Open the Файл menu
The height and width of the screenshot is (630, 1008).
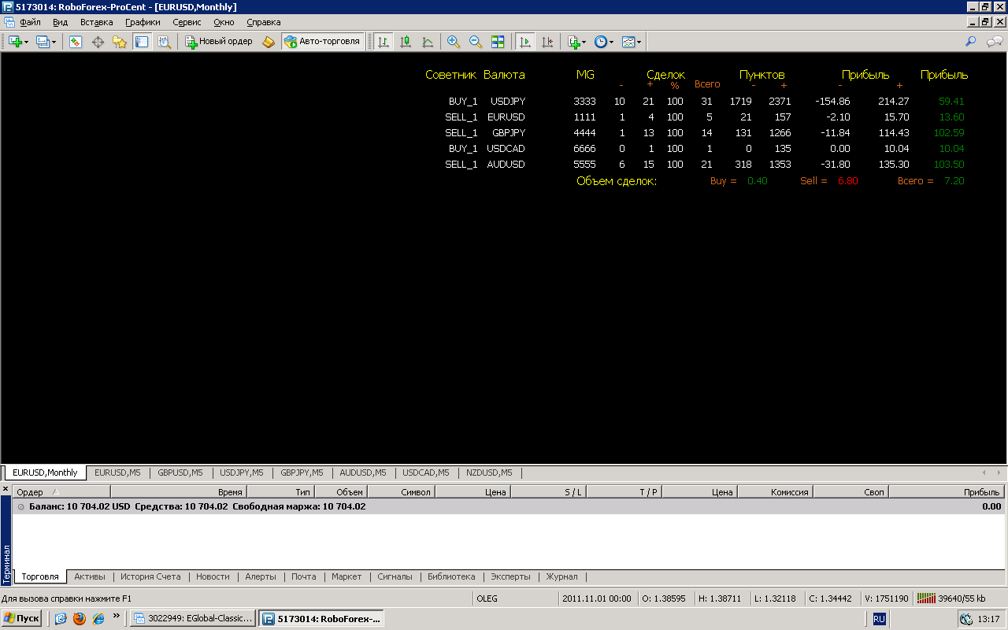(x=30, y=22)
